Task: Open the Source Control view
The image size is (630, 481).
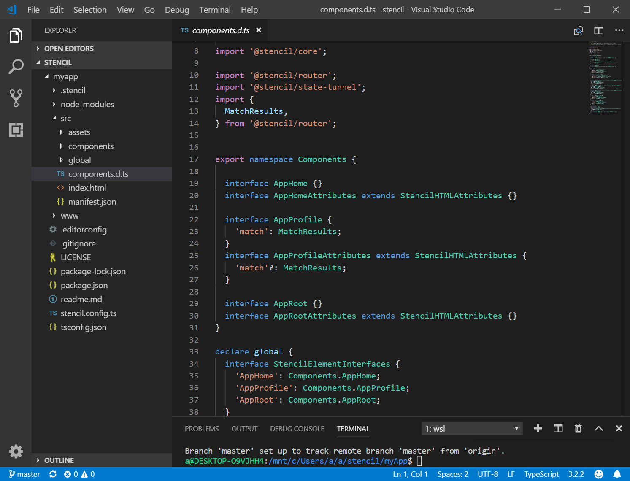Action: click(16, 98)
